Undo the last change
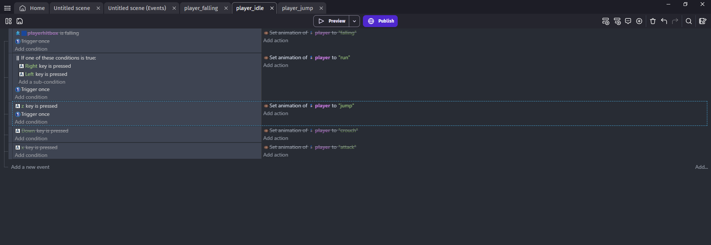 pos(664,21)
